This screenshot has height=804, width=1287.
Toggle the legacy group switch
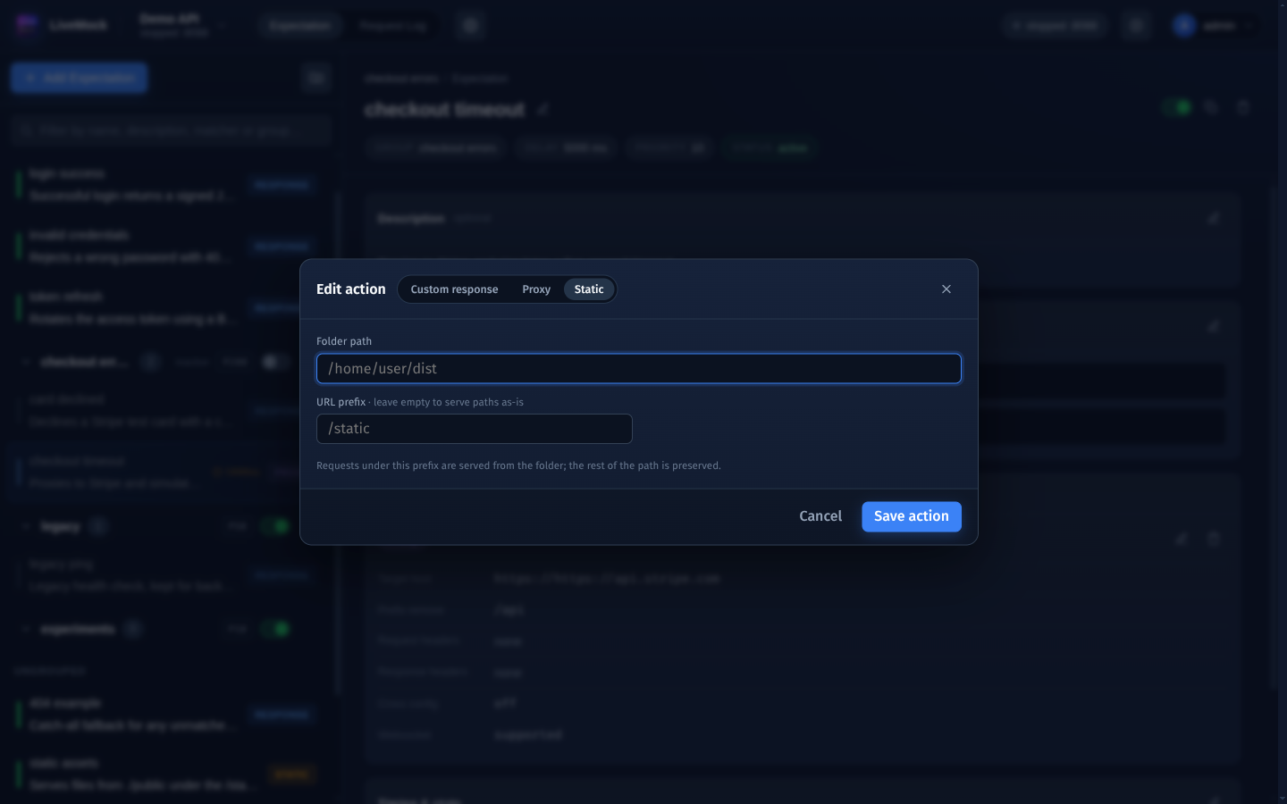click(275, 526)
